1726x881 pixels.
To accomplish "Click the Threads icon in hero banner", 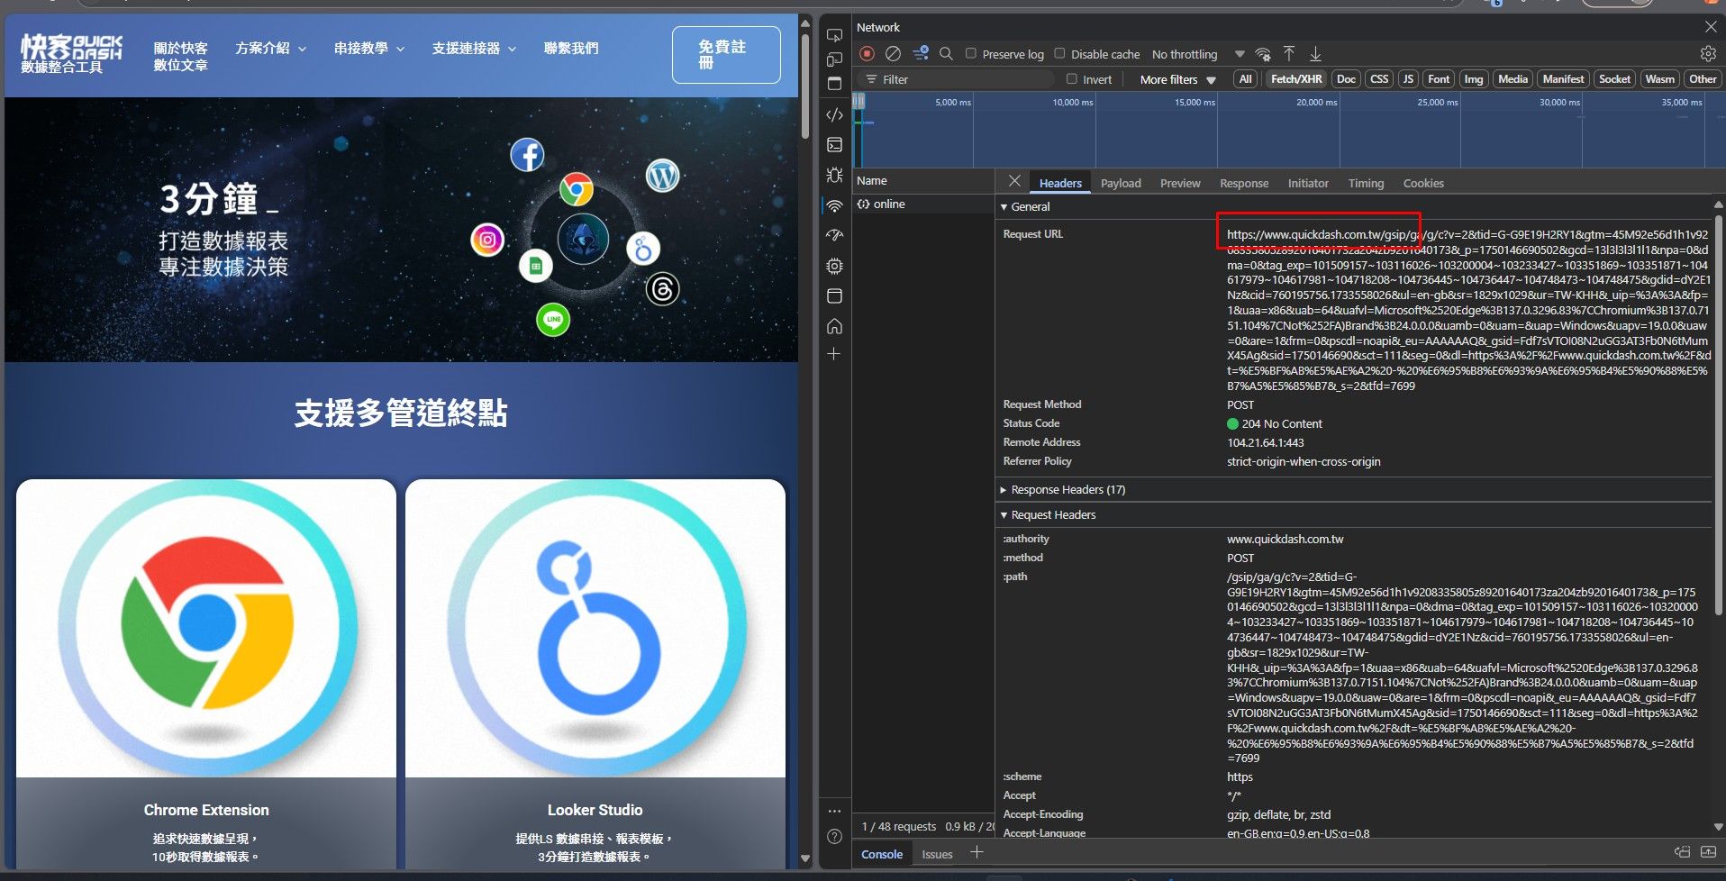I will pos(662,288).
